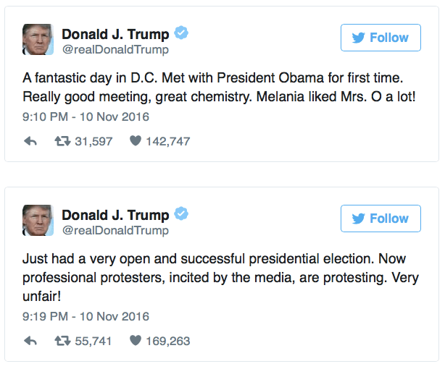Like the tweet about professional protesters

tap(135, 341)
